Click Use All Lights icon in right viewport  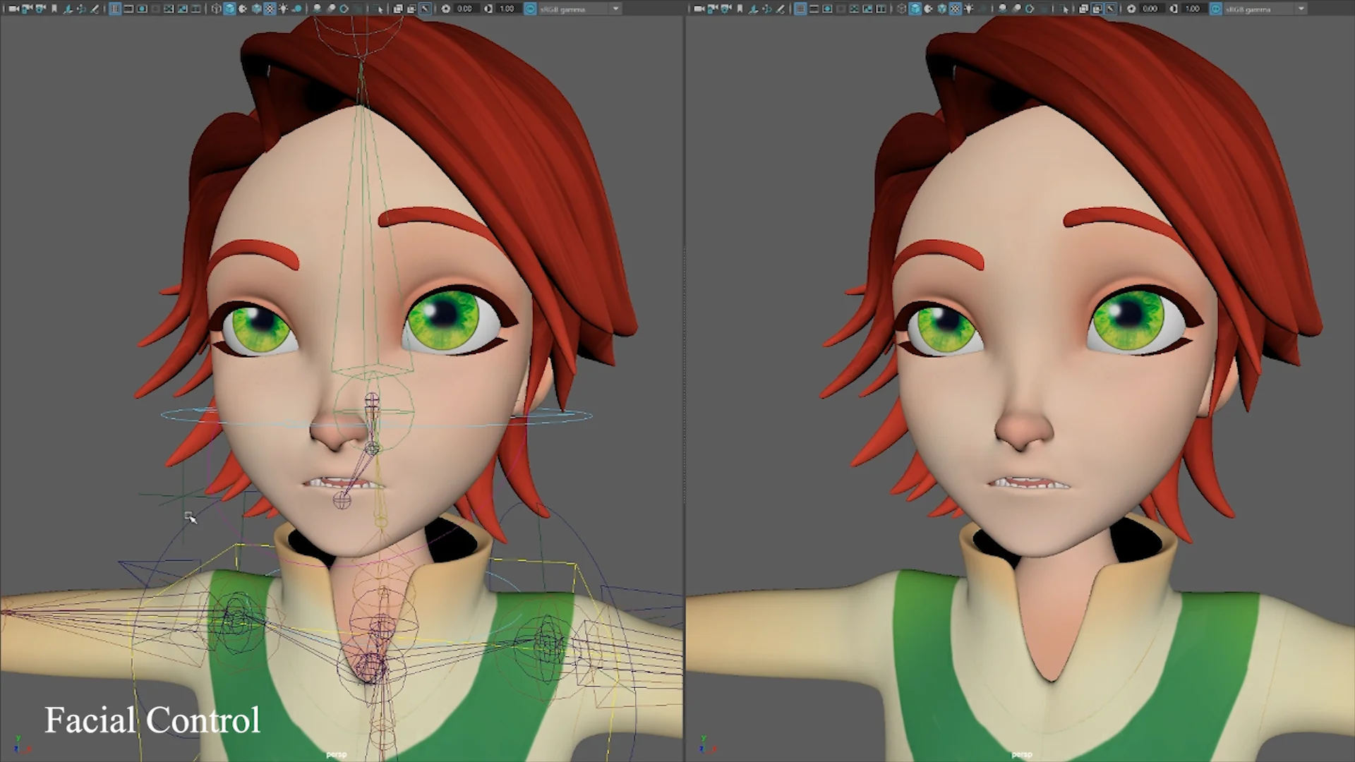coord(969,8)
